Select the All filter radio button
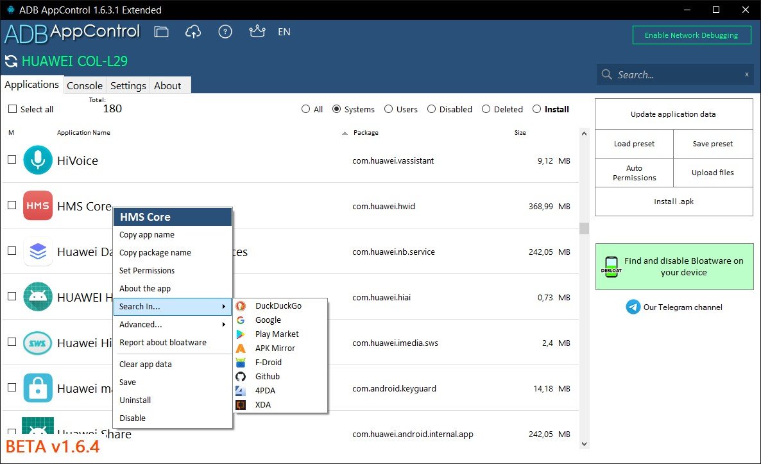This screenshot has height=464, width=761. click(305, 108)
